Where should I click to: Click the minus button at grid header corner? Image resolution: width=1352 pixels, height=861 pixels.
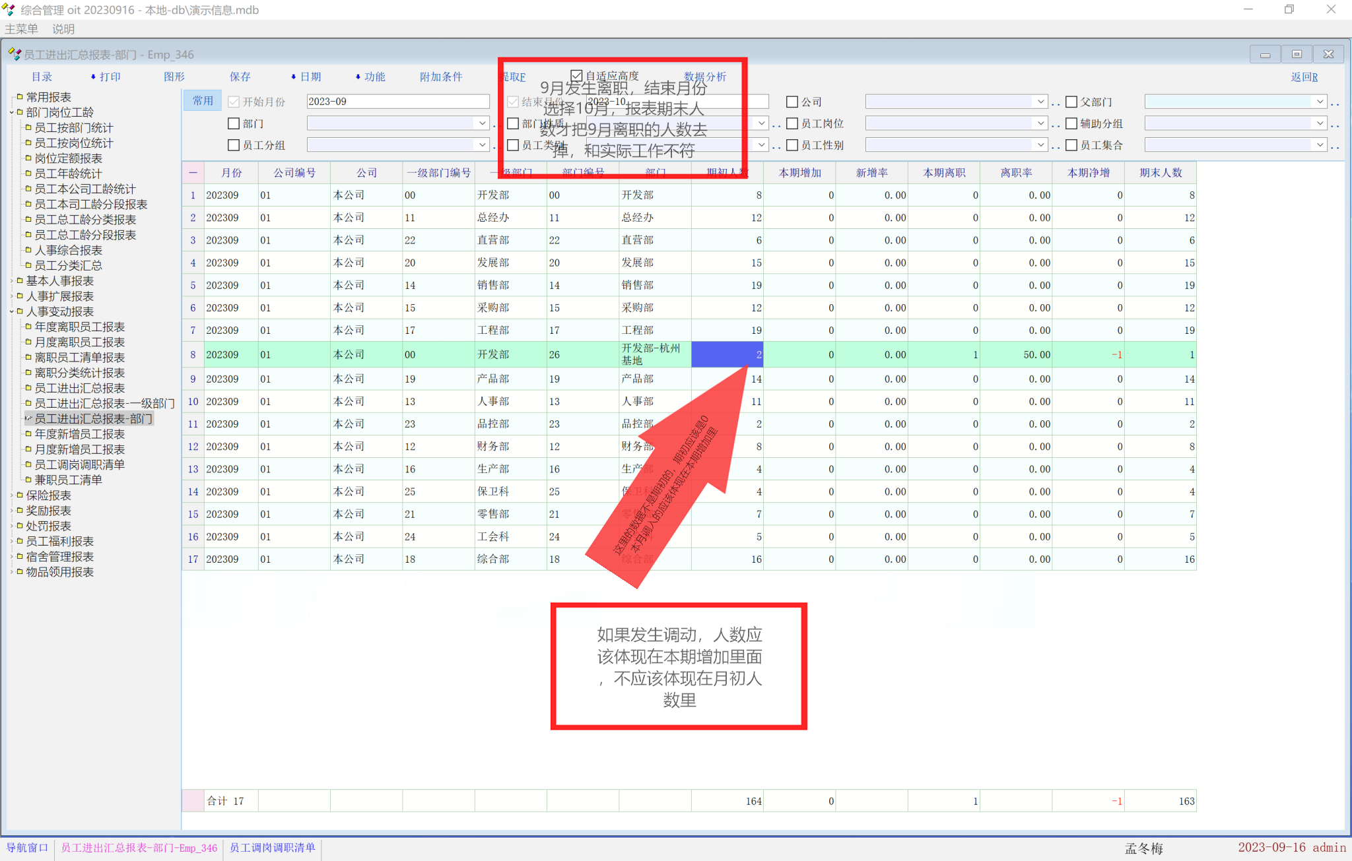(x=193, y=173)
